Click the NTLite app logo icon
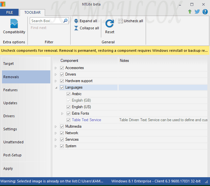 [3, 4]
